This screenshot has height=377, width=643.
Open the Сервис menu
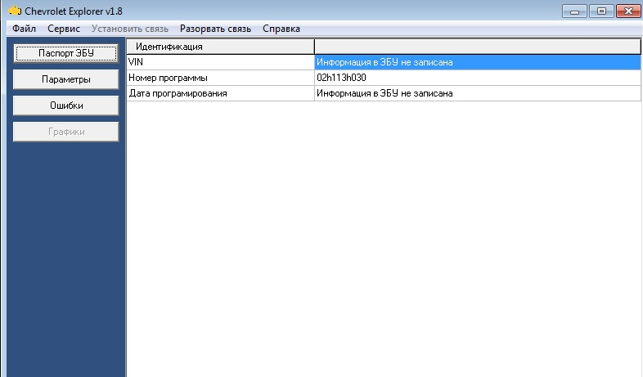[x=64, y=29]
